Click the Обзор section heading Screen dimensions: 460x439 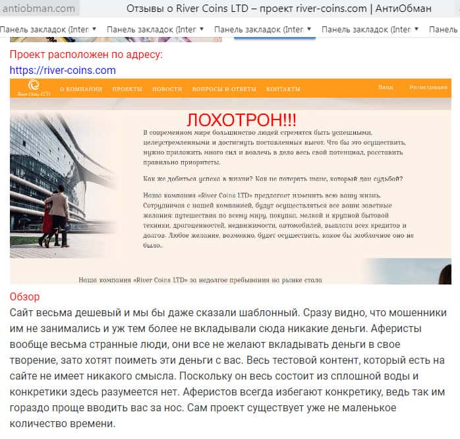coord(24,297)
